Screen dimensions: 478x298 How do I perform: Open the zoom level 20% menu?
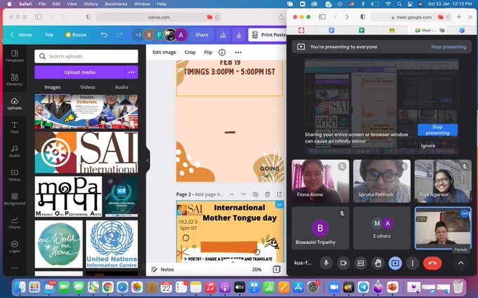tap(257, 269)
